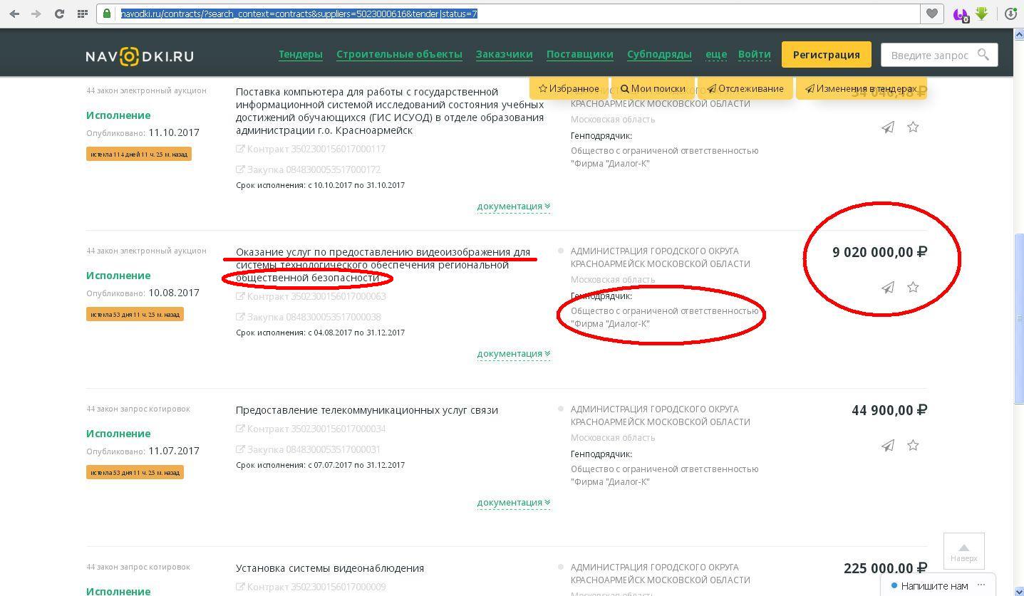
Task: Go back with the browser back arrow
Action: 14,14
